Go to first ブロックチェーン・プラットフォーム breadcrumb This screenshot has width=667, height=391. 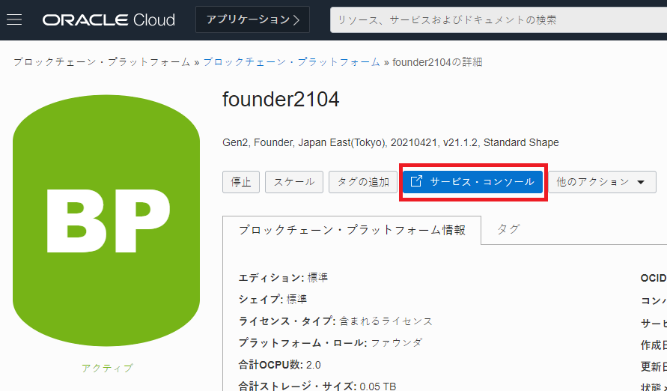(x=102, y=62)
